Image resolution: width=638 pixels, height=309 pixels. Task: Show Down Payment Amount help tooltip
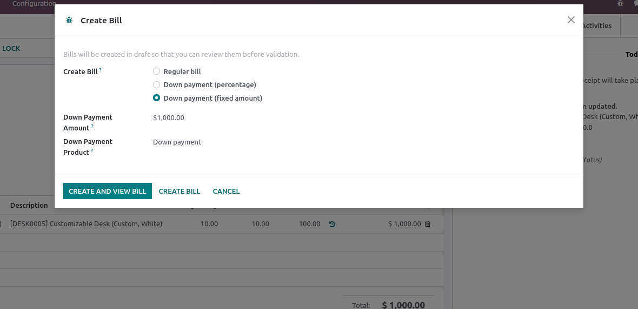92,126
